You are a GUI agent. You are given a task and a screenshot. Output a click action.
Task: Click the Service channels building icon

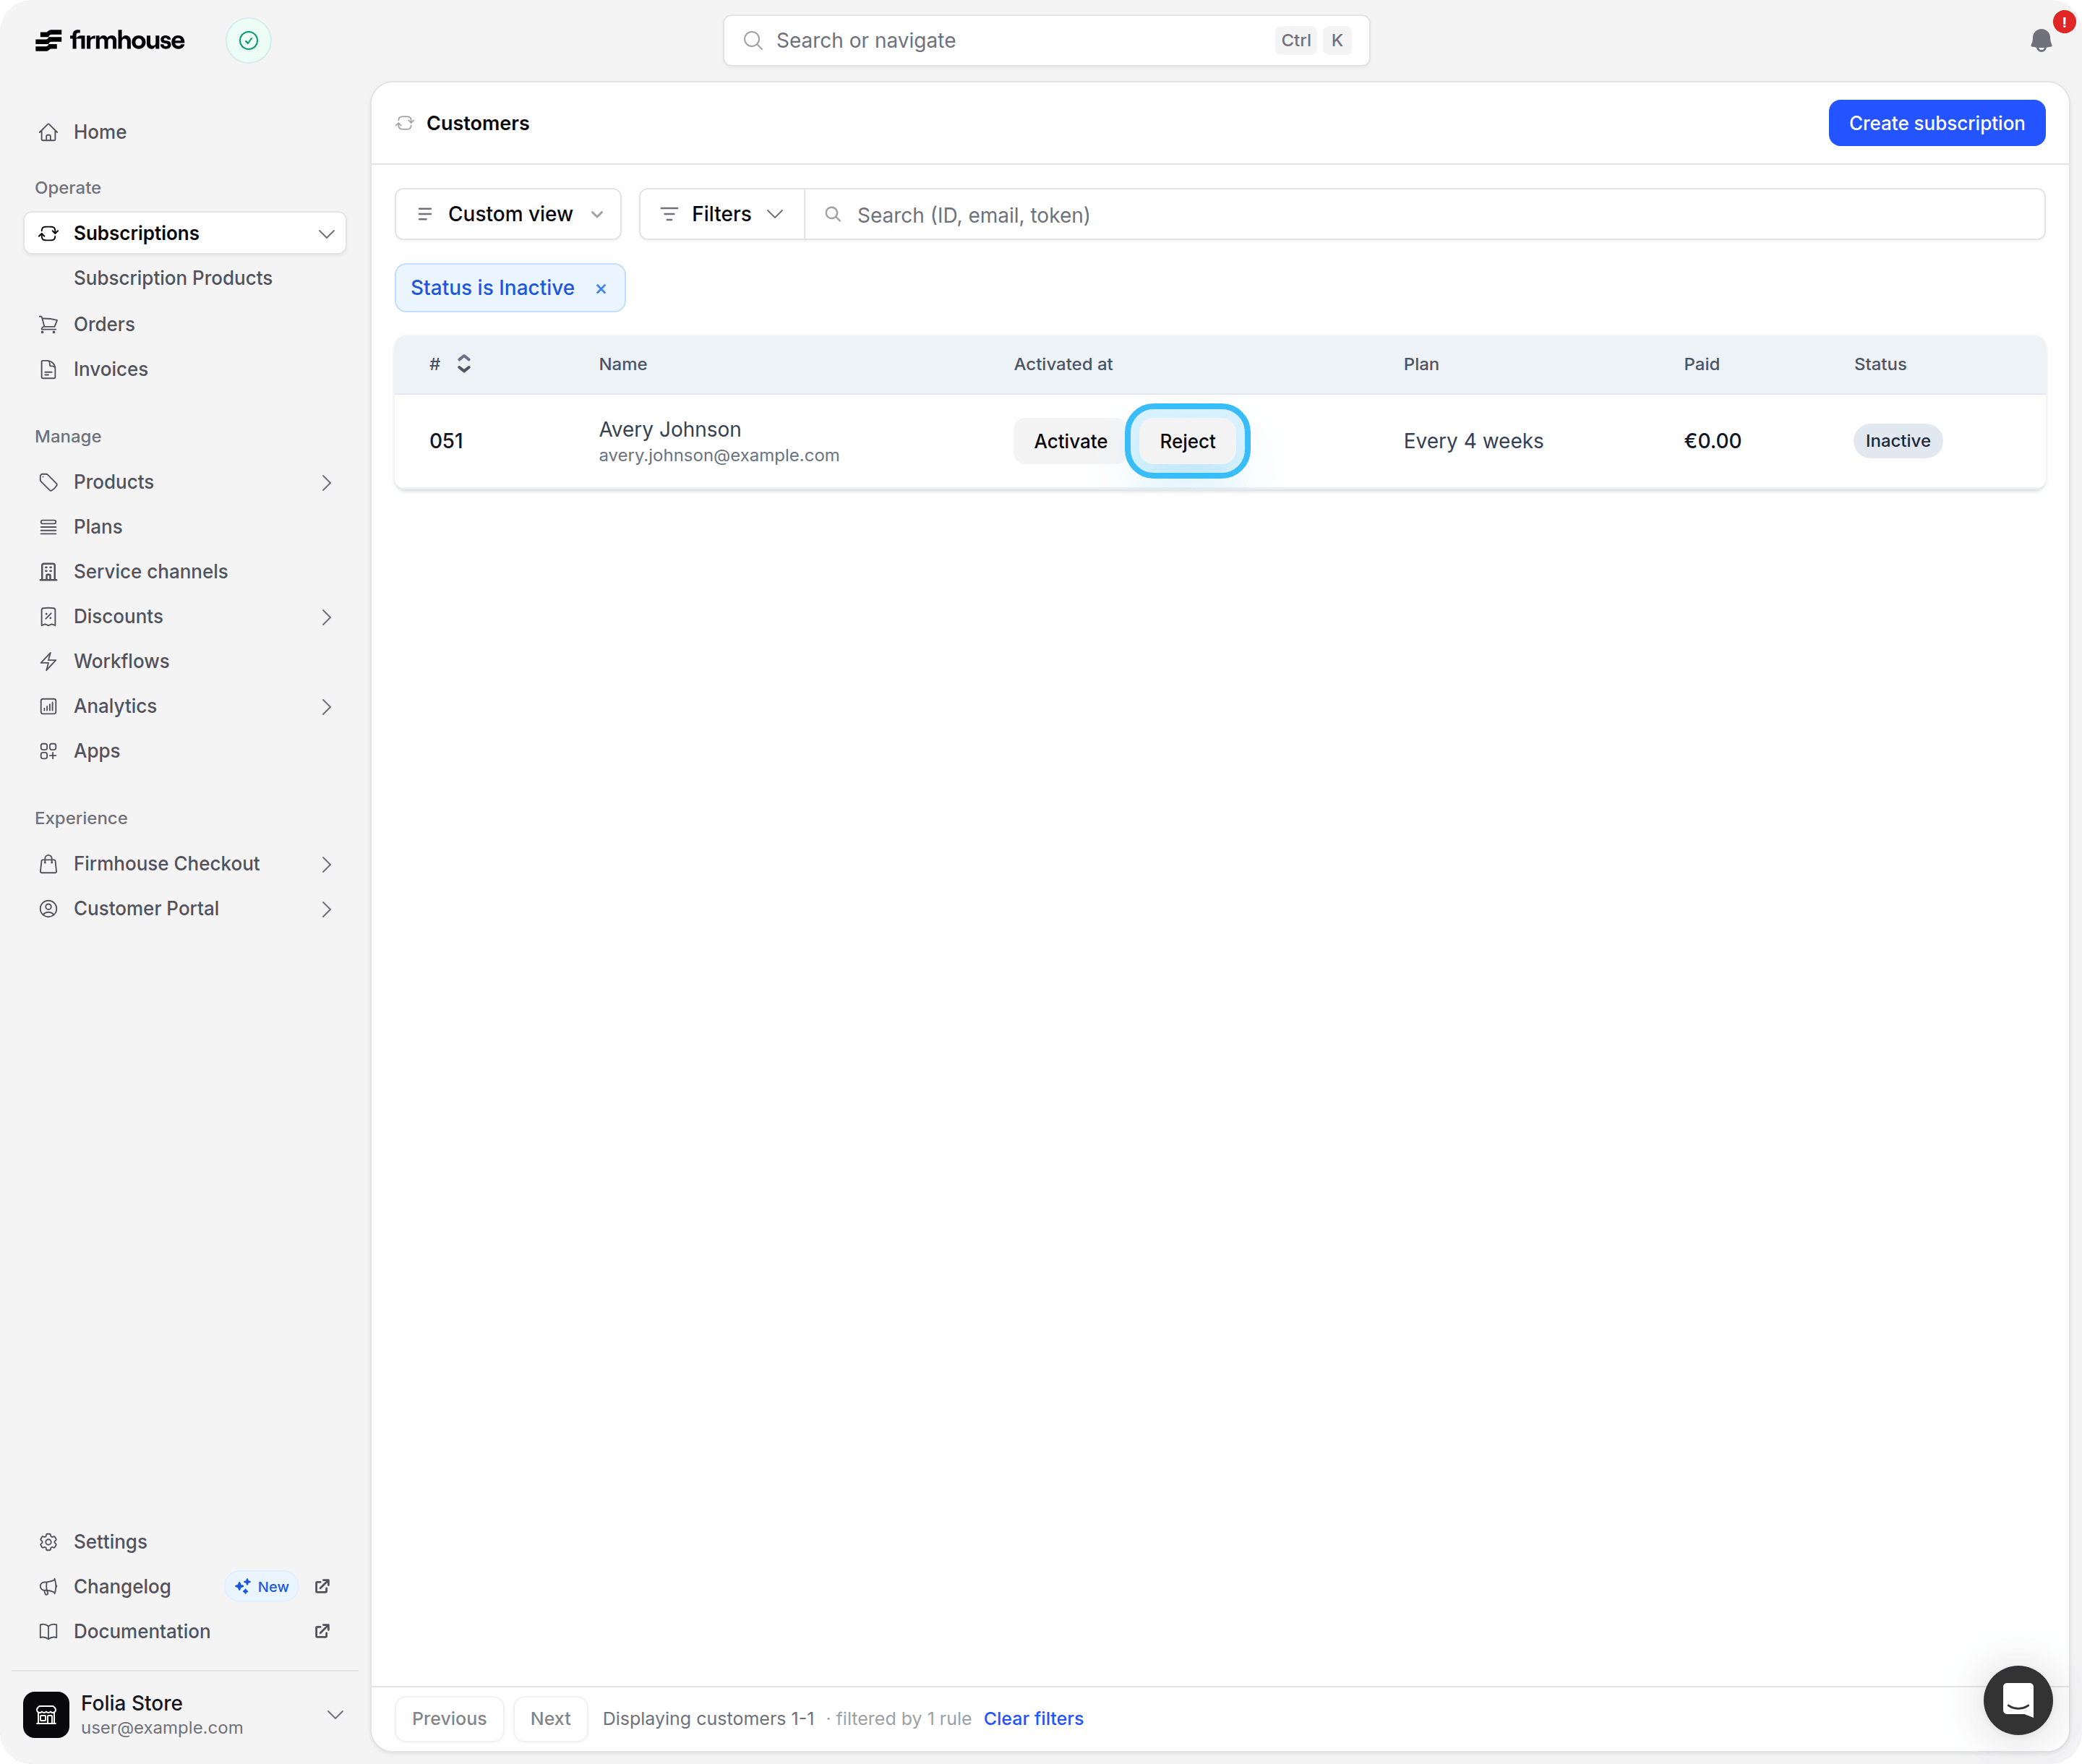click(x=48, y=572)
